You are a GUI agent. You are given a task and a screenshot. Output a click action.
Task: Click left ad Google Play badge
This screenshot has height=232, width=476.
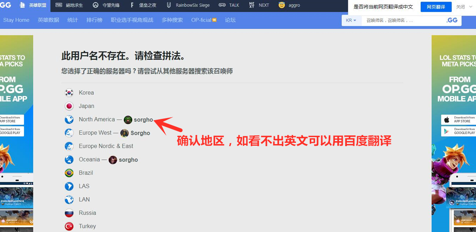click(12, 131)
